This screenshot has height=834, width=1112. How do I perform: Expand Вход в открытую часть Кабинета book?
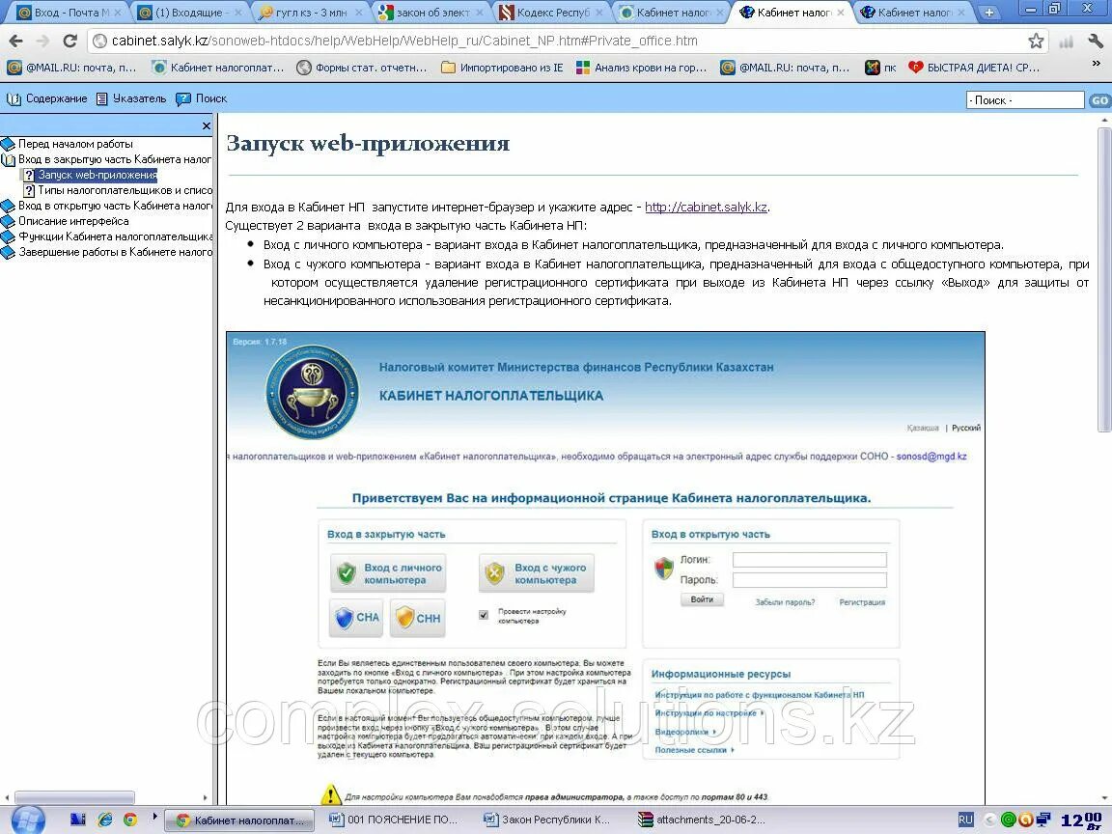(106, 207)
